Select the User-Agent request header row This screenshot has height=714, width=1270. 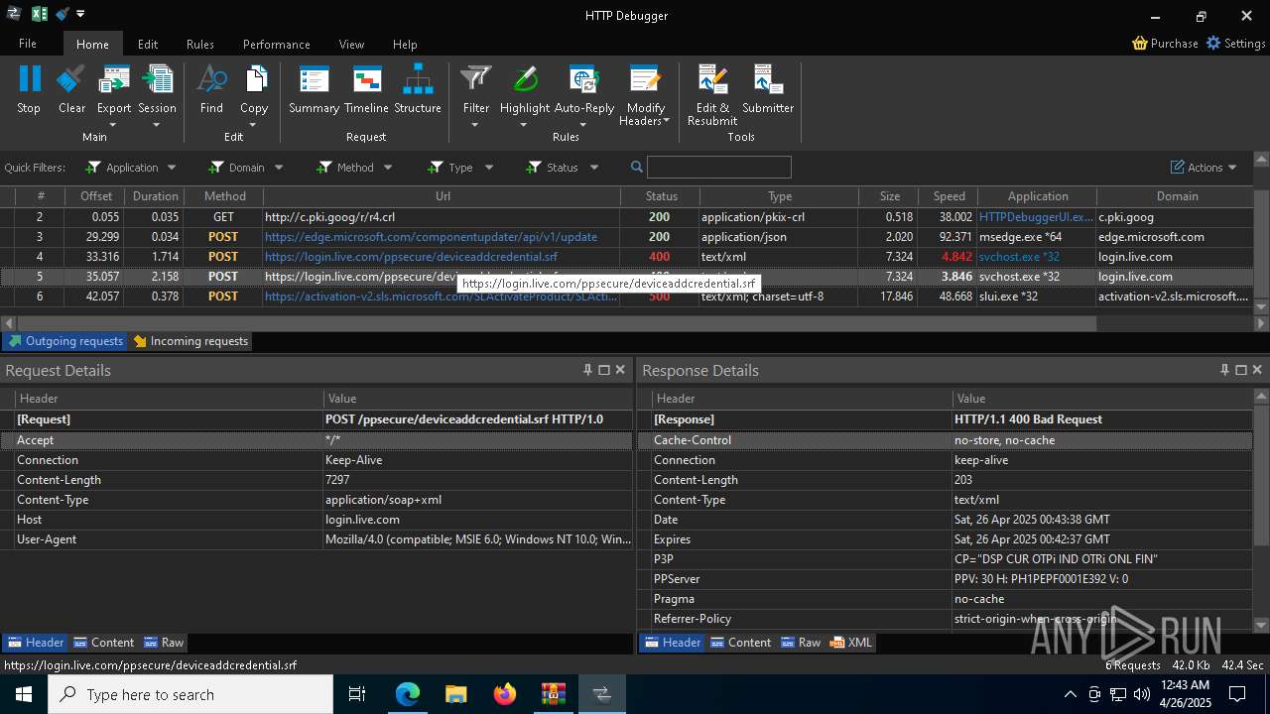coord(317,539)
